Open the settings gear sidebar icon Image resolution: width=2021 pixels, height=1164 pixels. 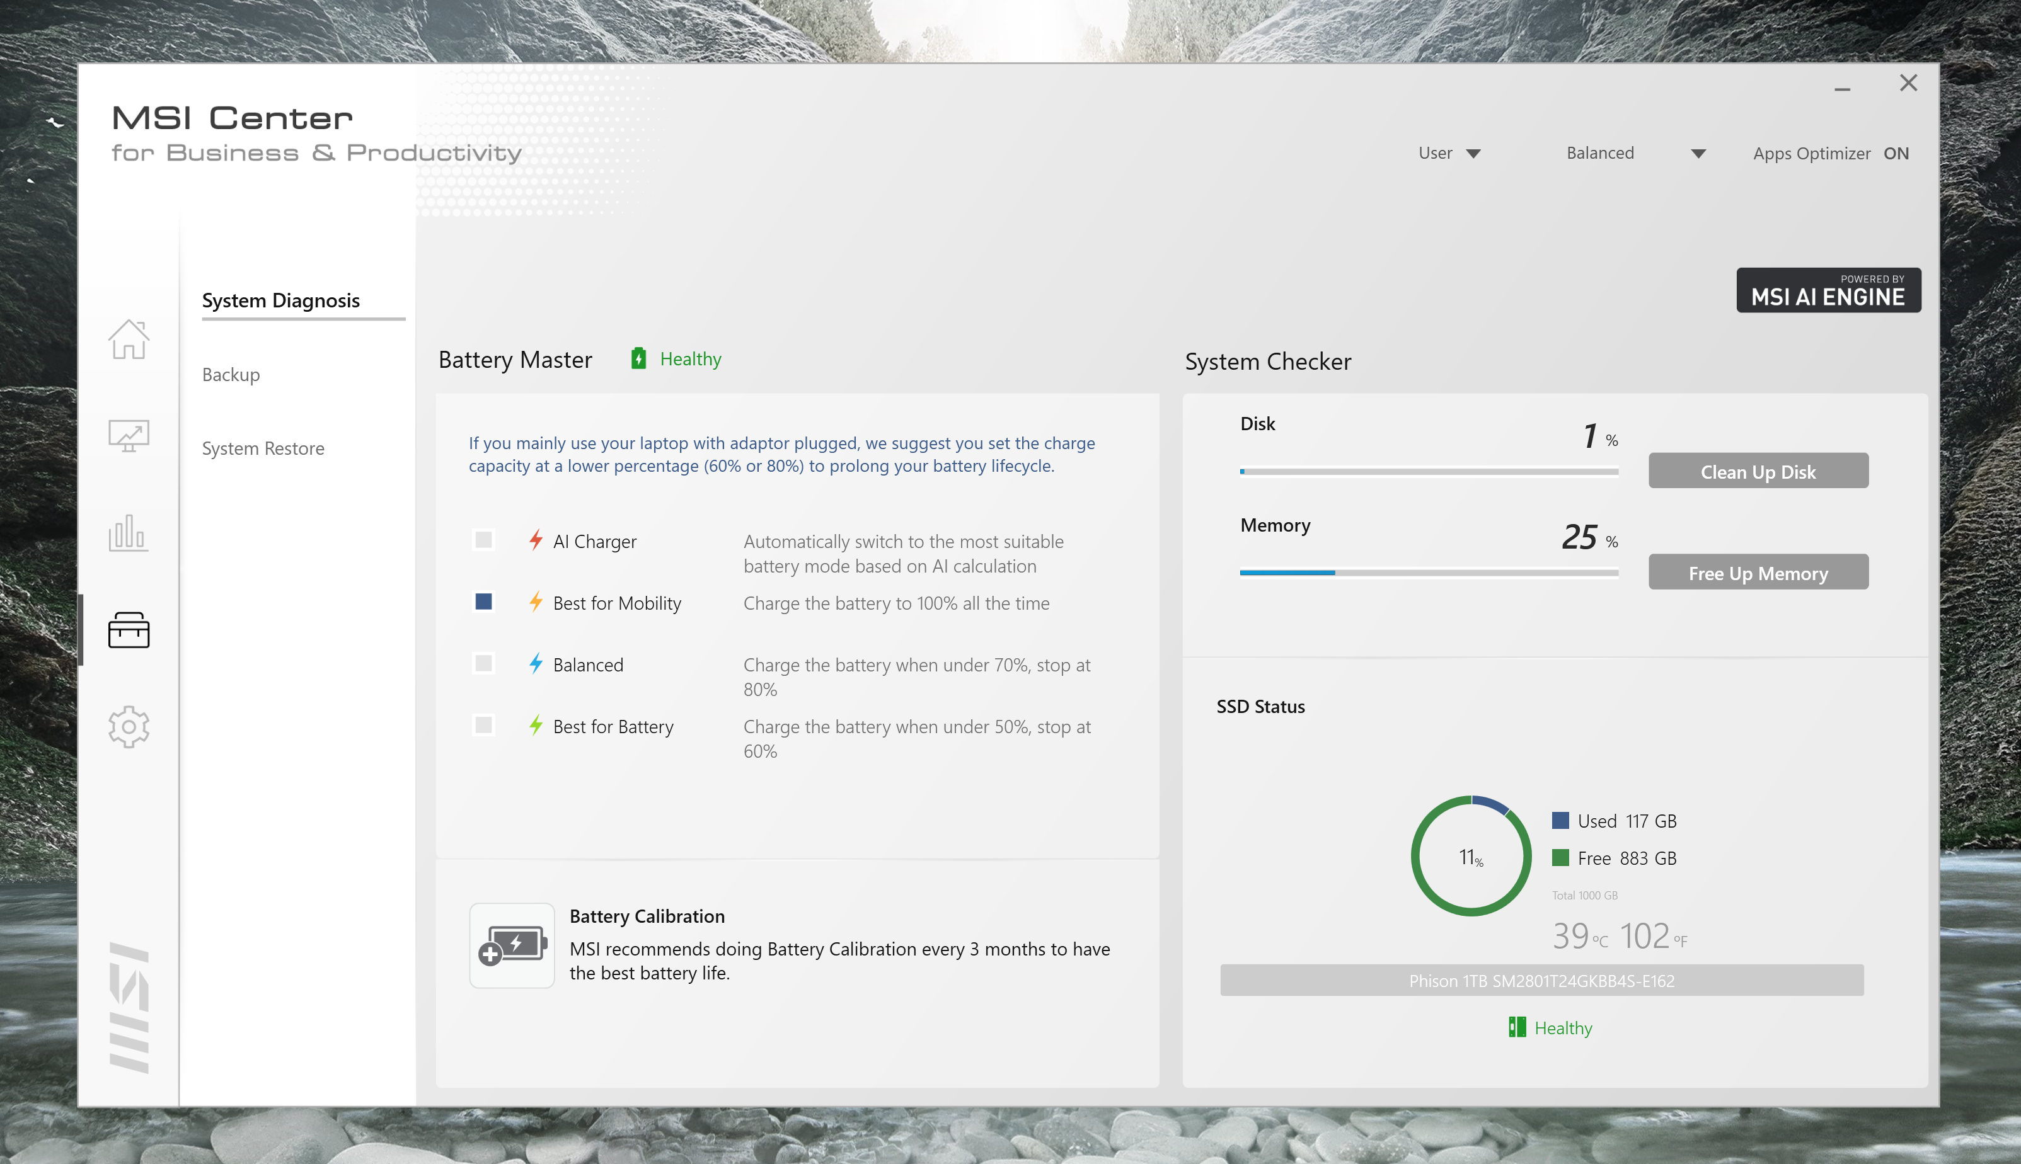point(129,727)
